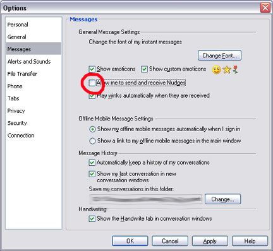Select the Messages category in sidebar
Viewport: 273px width, 251px height.
(33, 49)
